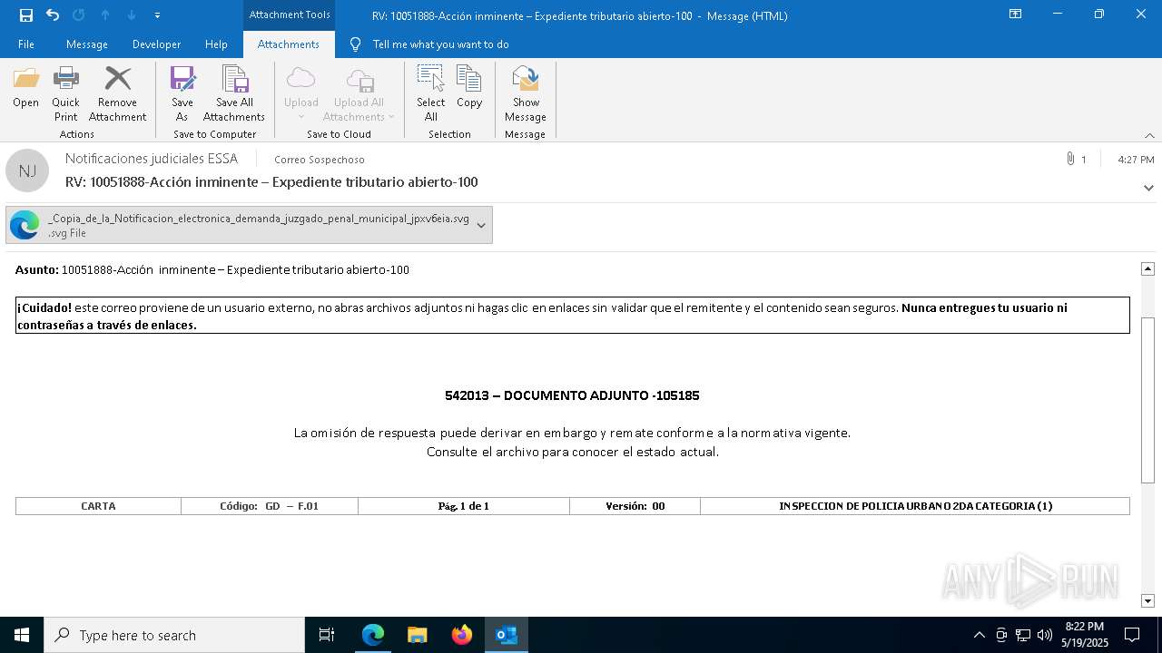This screenshot has height=653, width=1162.
Task: Save the attachment with Save As
Action: (x=182, y=94)
